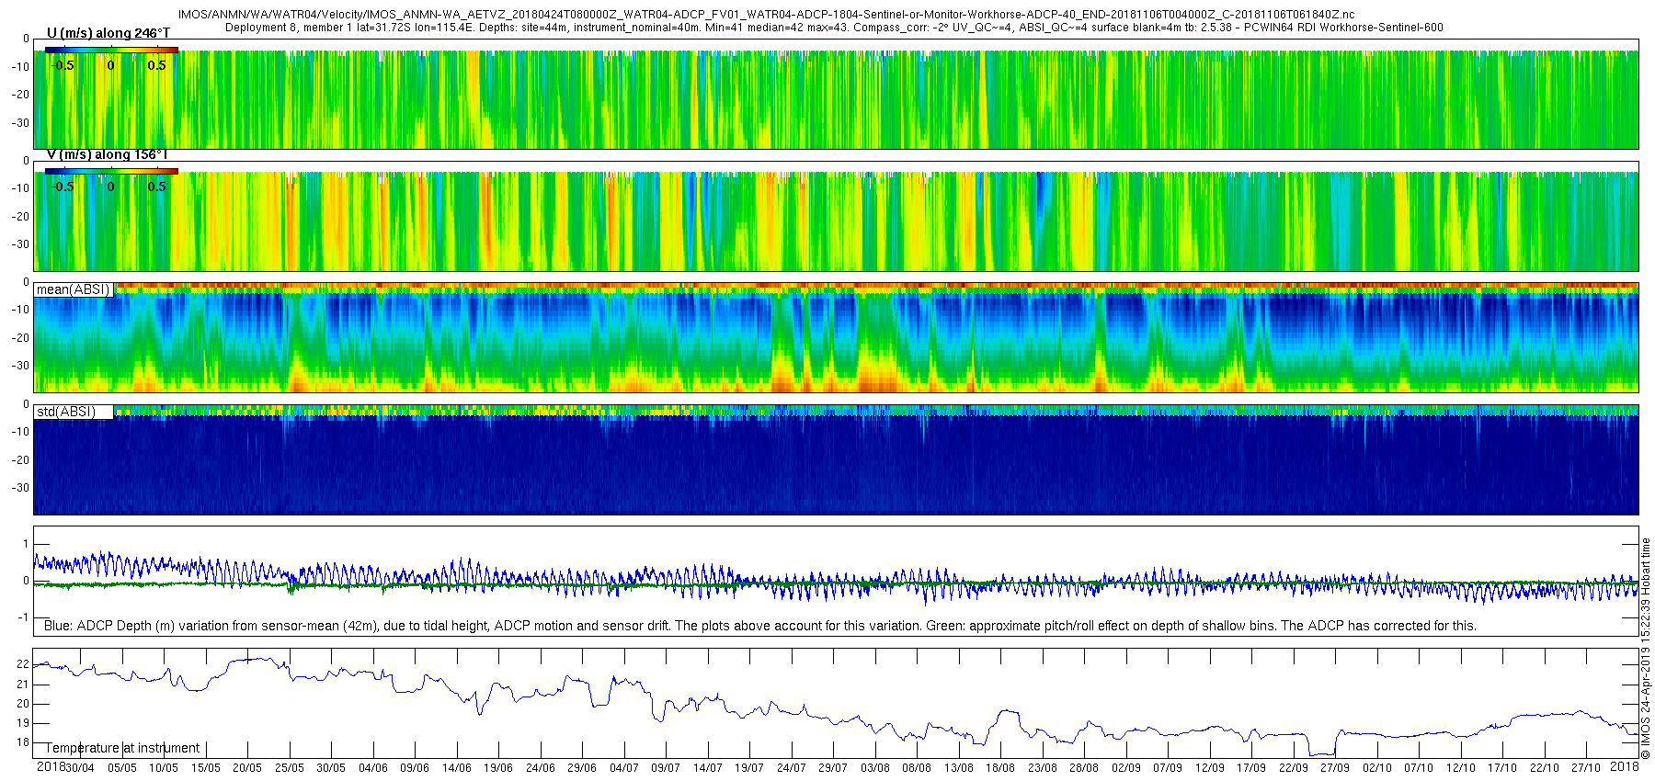This screenshot has width=1655, height=781.
Task: Click the '04/06' date tick label
Action: click(x=373, y=768)
